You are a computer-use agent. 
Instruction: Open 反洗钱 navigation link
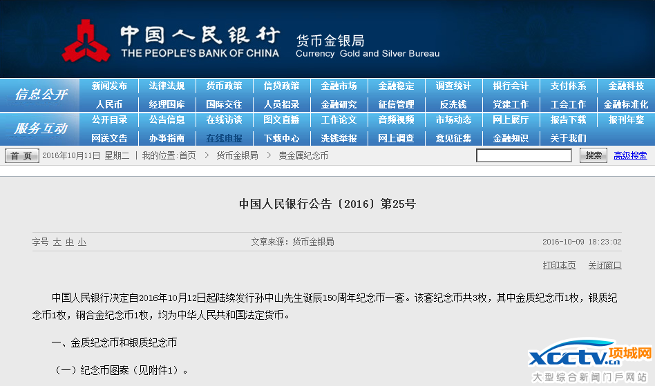coord(453,105)
